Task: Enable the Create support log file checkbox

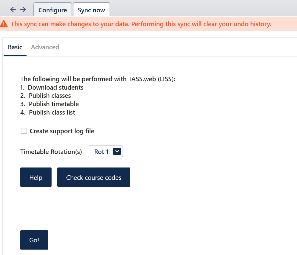Action: click(x=24, y=131)
